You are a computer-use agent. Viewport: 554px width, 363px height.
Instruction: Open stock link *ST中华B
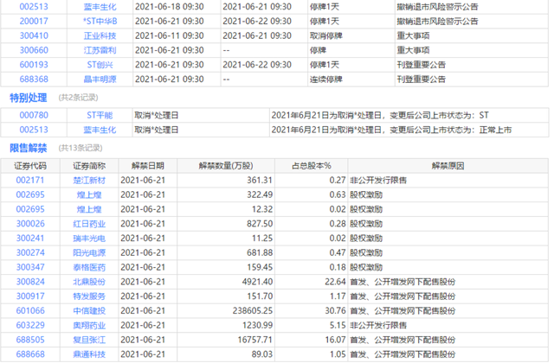[100, 21]
